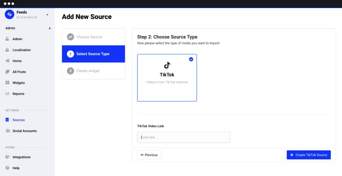Click the step 2 number circle
Viewport: 342px width, 176px height.
pyautogui.click(x=71, y=54)
